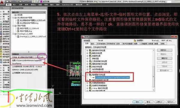
Task: Click the Open file icon in quick access toolbar
Action: click(x=10, y=1)
